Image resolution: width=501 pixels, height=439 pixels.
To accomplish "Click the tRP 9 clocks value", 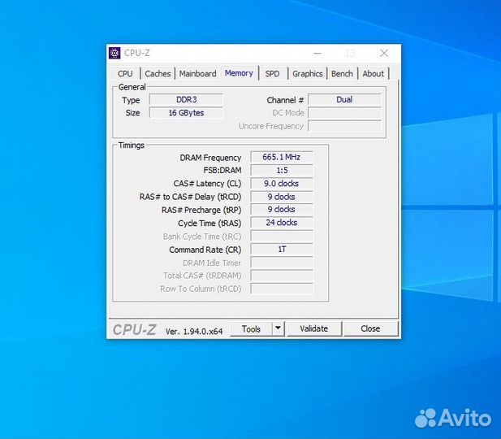I will 282,210.
